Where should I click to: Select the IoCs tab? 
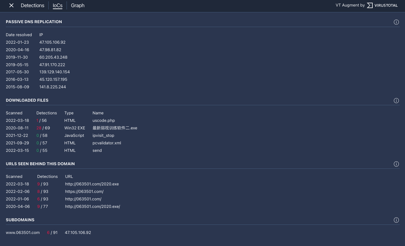57,5
